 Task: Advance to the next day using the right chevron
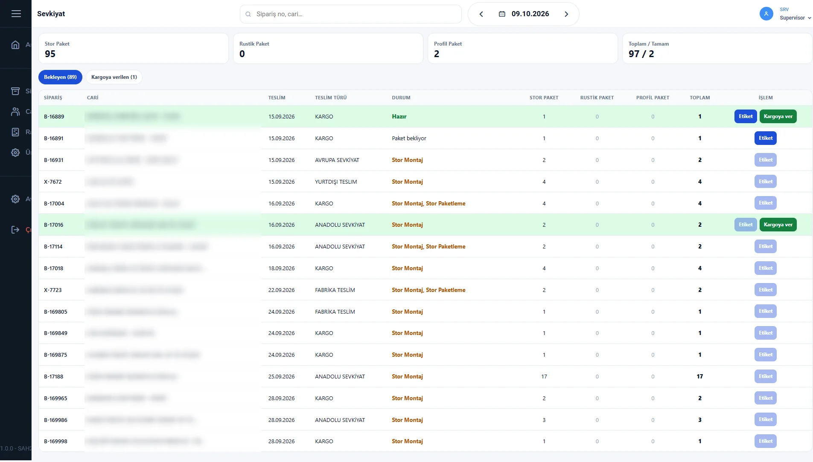tap(566, 14)
